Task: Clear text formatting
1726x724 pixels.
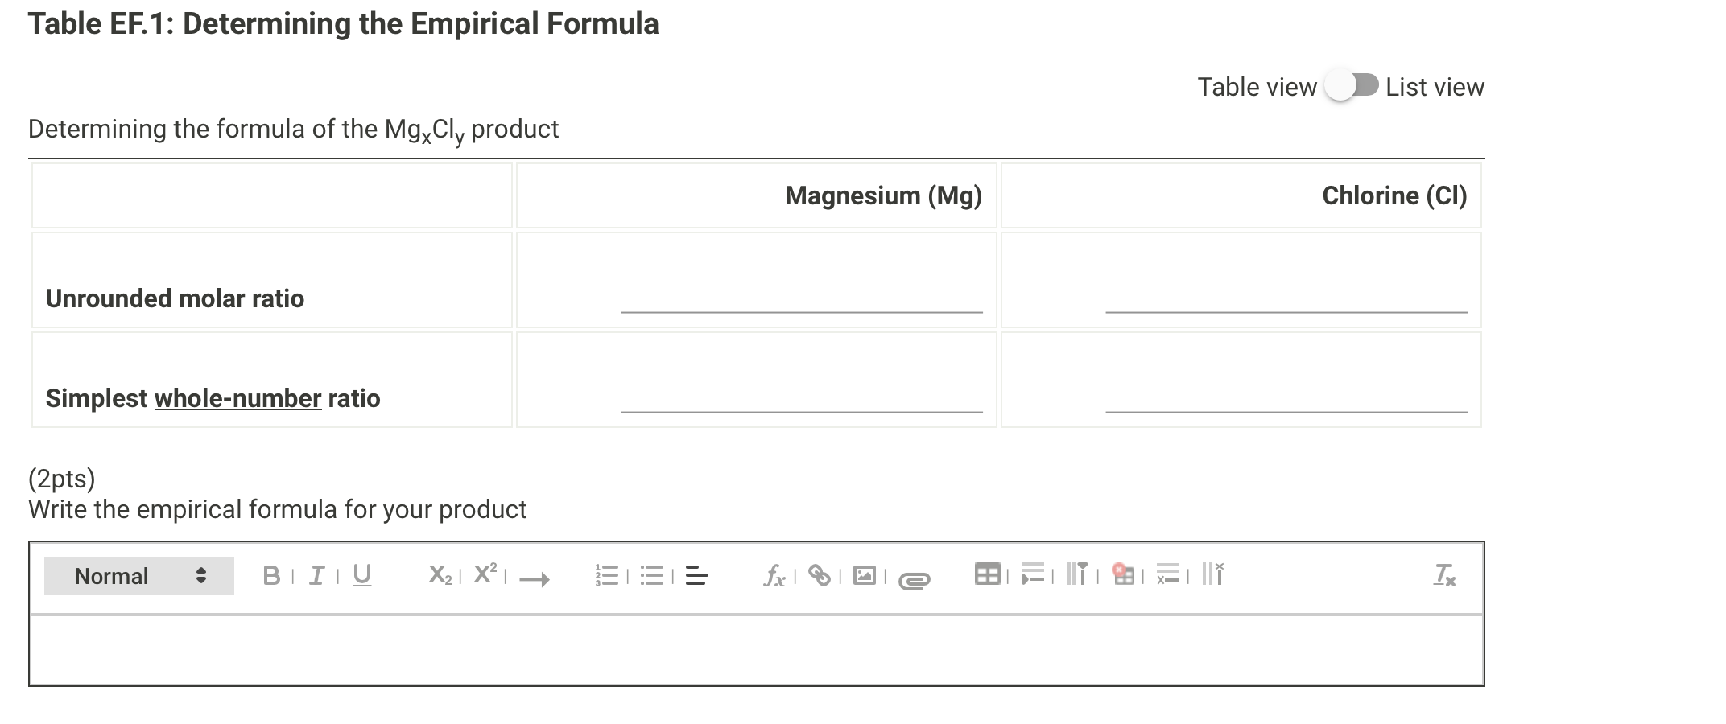Action: pos(1444,576)
